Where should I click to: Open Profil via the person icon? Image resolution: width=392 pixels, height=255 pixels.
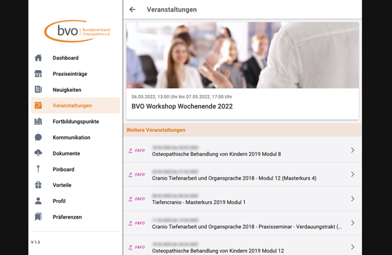point(38,201)
